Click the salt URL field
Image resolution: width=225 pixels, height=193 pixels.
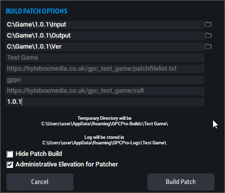[x=105, y=91]
